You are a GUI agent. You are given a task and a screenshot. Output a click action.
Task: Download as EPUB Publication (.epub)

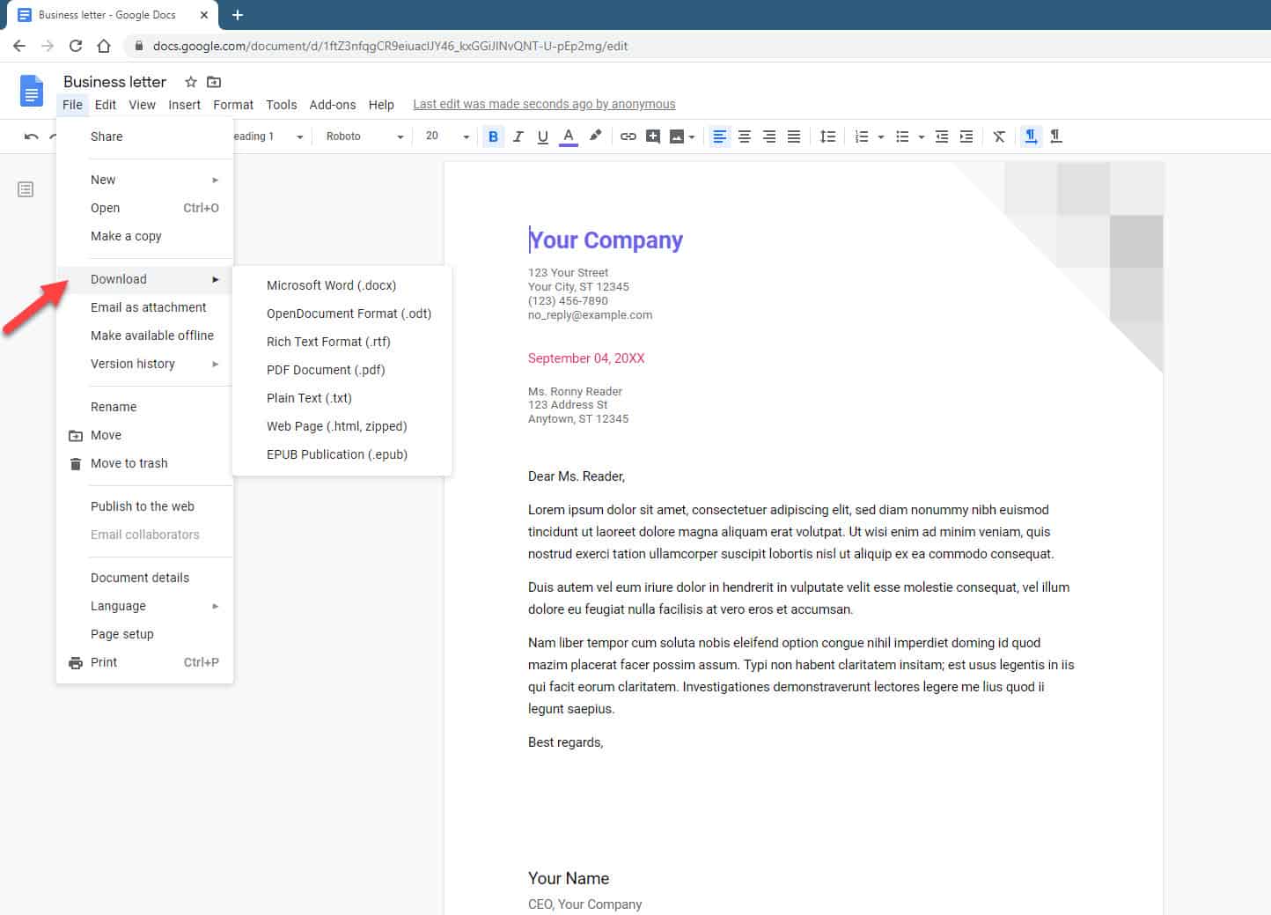(x=342, y=454)
